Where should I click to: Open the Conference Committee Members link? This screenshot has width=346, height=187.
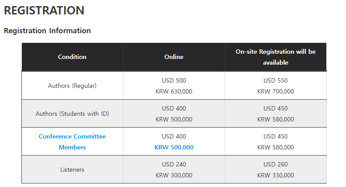[72, 142]
